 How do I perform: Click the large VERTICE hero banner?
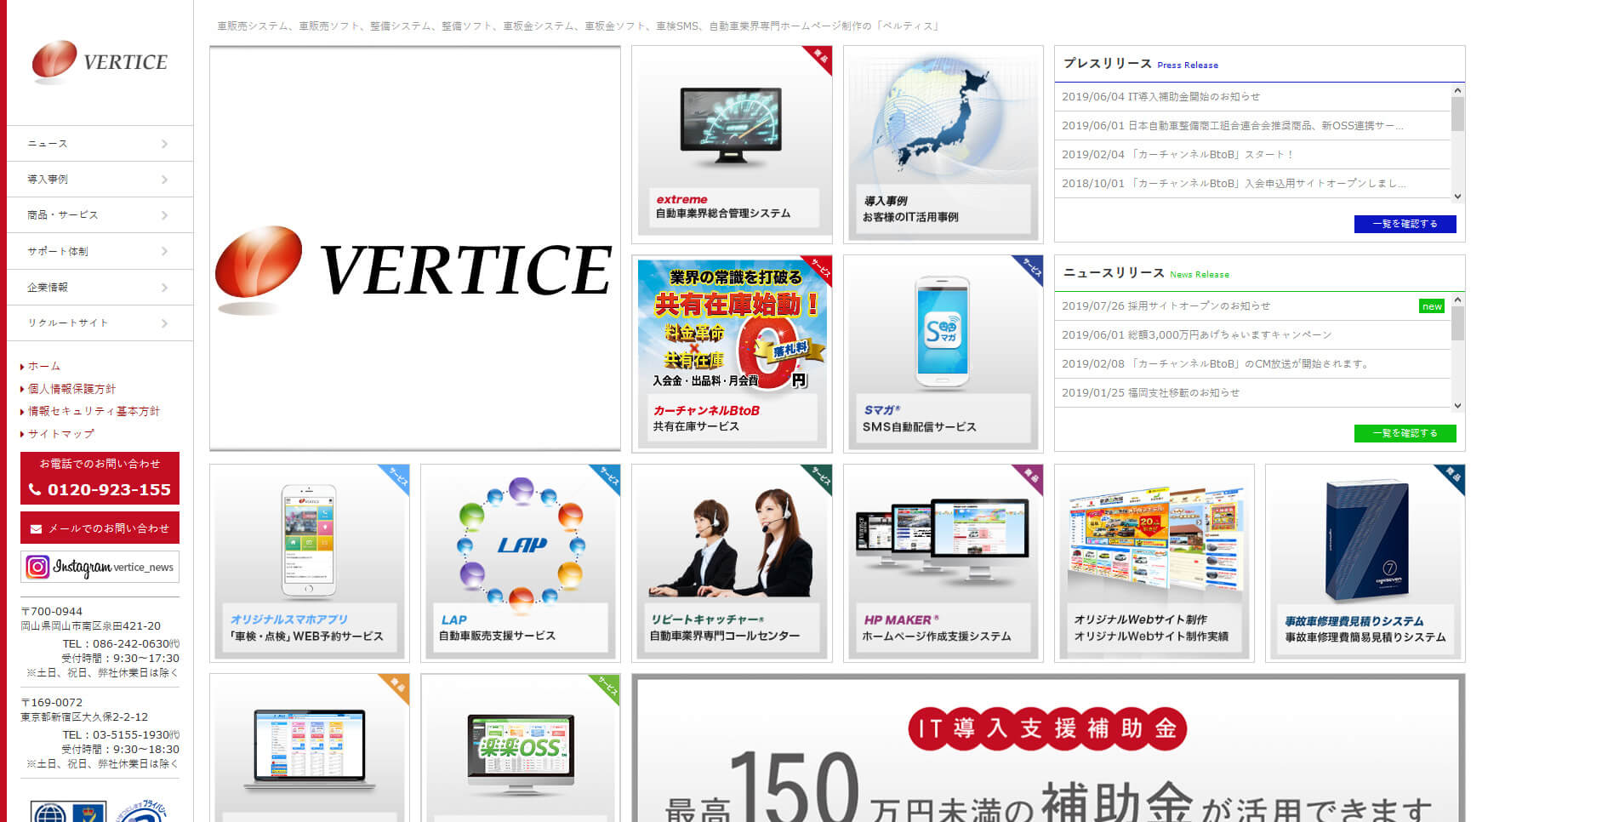[415, 248]
